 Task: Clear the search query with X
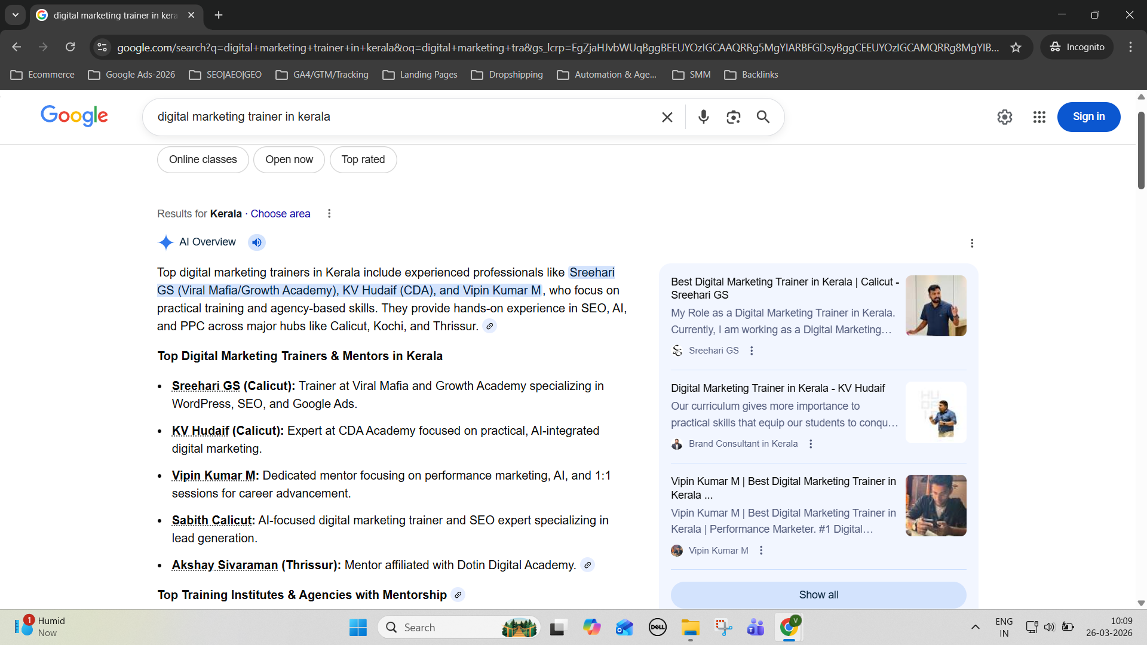coord(667,117)
